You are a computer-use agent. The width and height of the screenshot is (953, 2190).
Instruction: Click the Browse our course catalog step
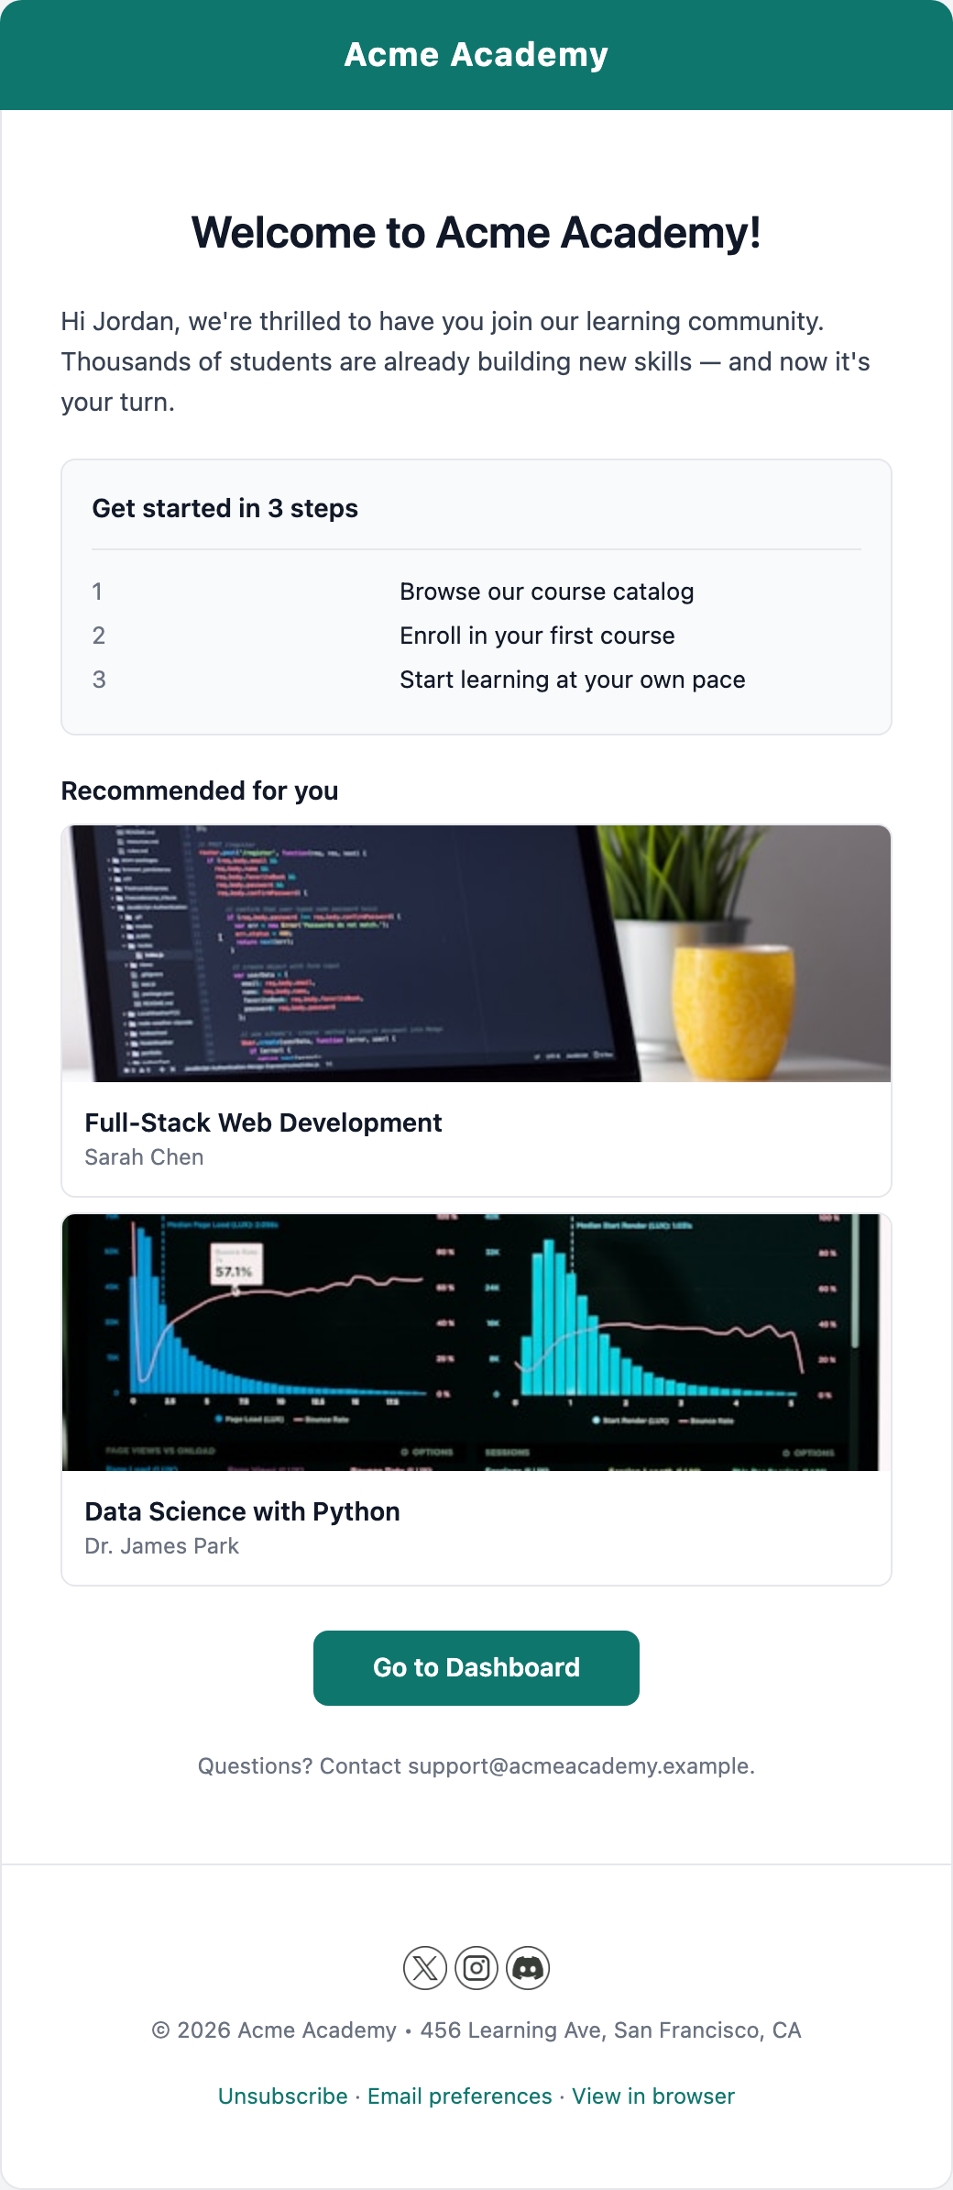coord(547,592)
